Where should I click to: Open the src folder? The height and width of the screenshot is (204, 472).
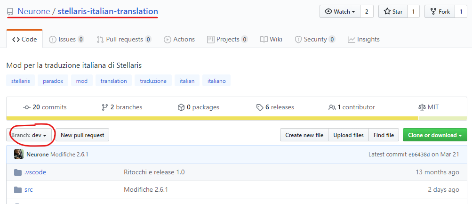tap(29, 189)
